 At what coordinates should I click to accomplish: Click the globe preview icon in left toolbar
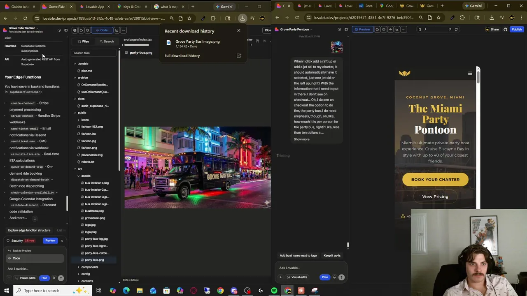75,30
